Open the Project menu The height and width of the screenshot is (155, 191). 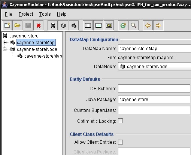click(26, 14)
